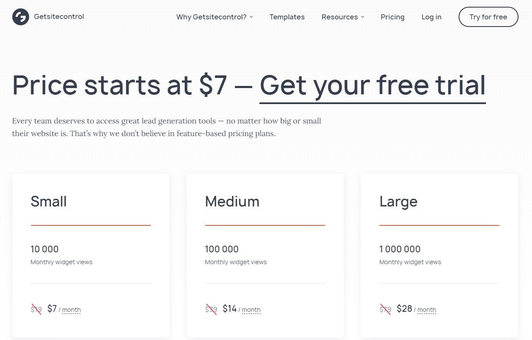Click the chevron arrow beside Resources
The height and width of the screenshot is (340, 532).
point(362,17)
